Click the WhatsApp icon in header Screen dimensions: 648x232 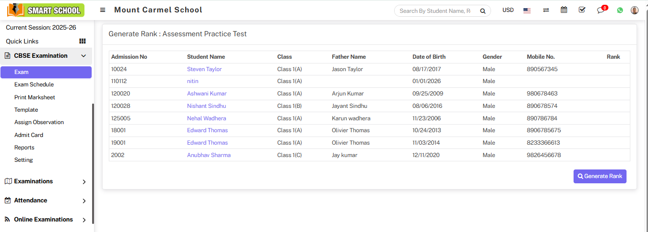(620, 10)
